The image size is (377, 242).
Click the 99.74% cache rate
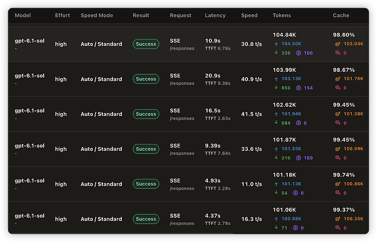coord(344,175)
